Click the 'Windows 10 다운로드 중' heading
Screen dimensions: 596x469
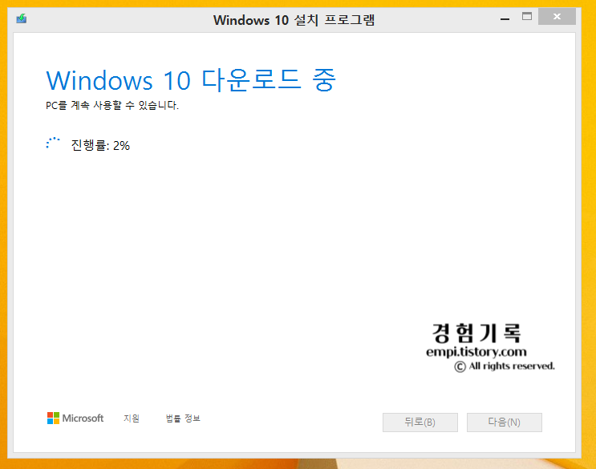(191, 80)
